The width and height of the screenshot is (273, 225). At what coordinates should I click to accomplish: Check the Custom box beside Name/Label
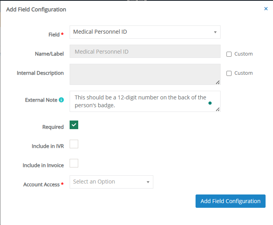click(229, 54)
